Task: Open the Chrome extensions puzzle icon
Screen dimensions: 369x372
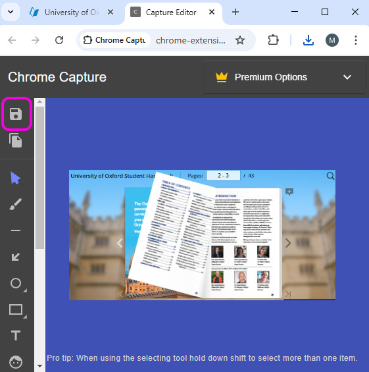Action: coord(273,40)
